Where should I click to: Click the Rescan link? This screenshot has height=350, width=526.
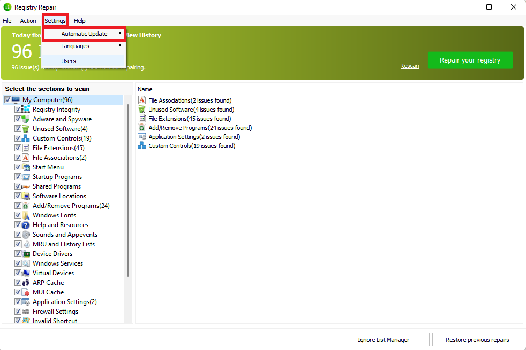pos(409,66)
